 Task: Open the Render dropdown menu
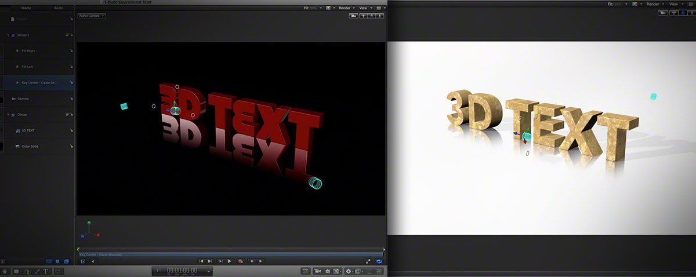346,8
